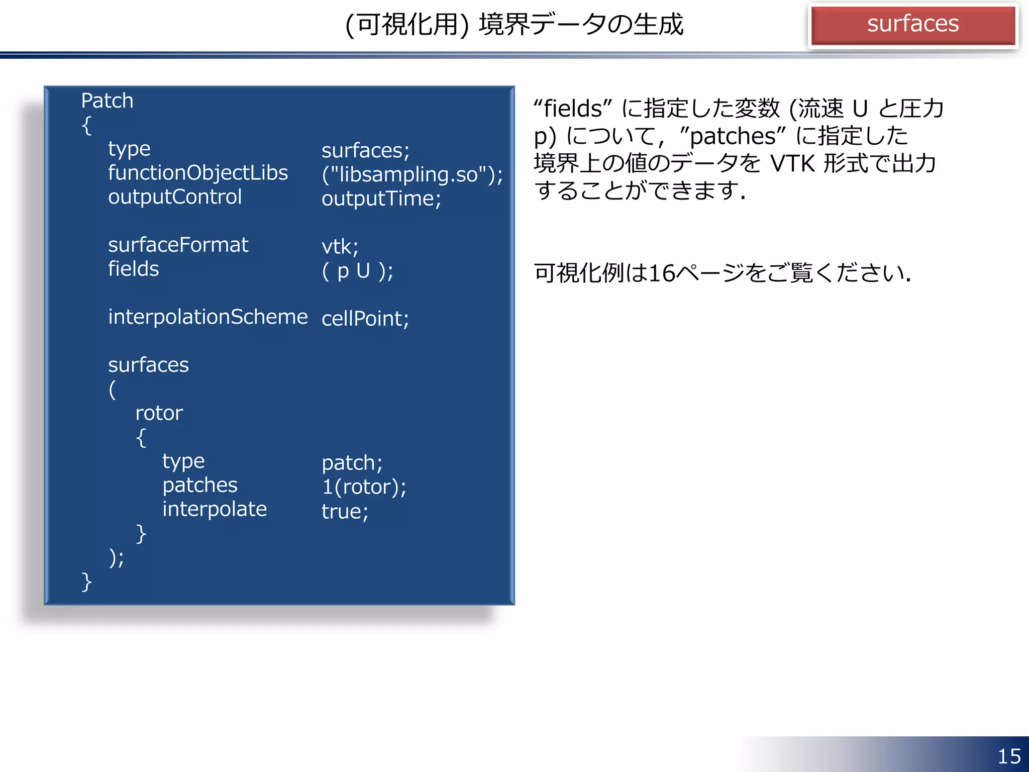Click the interpolate keyword

pyautogui.click(x=215, y=509)
